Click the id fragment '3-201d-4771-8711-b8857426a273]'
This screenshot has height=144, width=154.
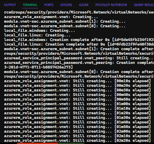pyautogui.click(x=38, y=67)
